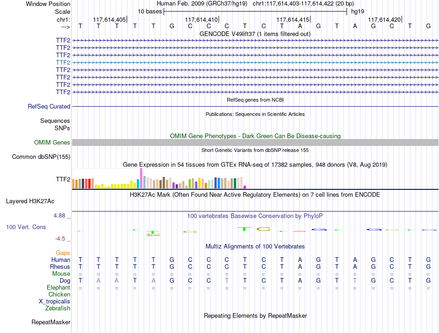Click the 10 bases scale bar
The height and width of the screenshot is (333, 439).
256,12
